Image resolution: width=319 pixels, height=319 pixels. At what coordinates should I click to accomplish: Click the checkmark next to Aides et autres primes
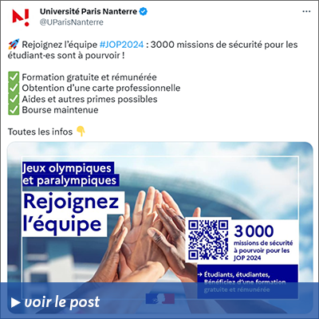[14, 99]
